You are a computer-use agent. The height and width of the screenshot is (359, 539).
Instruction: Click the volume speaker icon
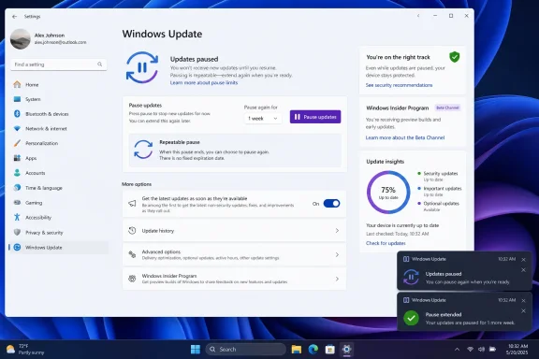click(x=481, y=350)
